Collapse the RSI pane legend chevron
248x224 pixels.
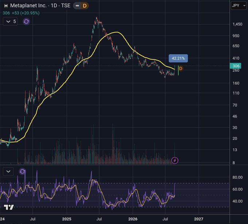(x=8, y=172)
